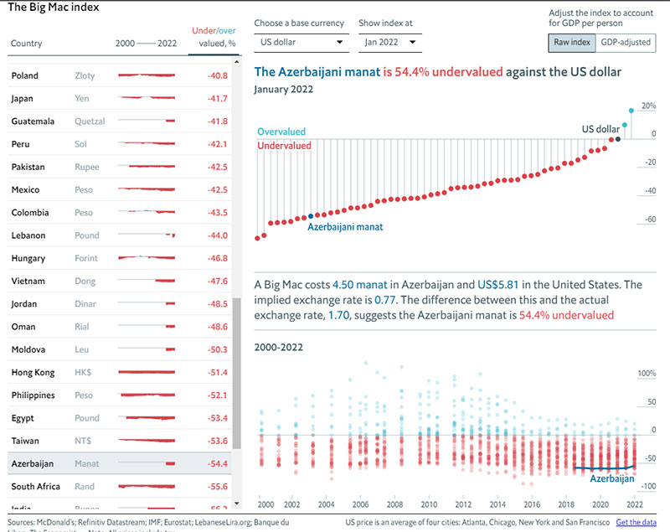The width and height of the screenshot is (670, 532).
Task: Open the base currency US dollar dropdown
Action: pos(301,41)
